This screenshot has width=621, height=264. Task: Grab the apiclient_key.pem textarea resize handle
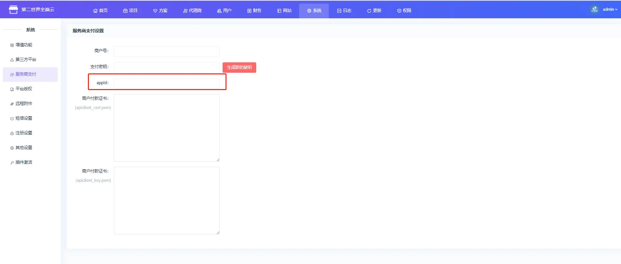tap(218, 232)
